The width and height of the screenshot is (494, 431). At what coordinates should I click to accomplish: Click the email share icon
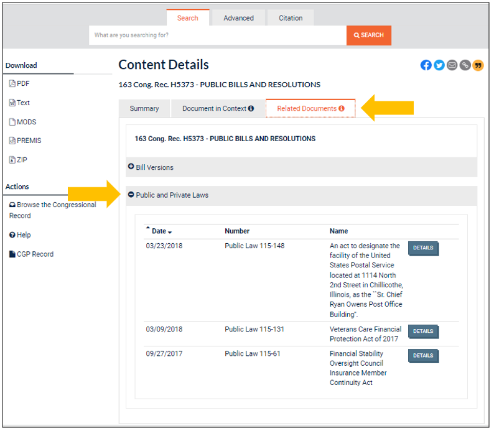pyautogui.click(x=452, y=65)
